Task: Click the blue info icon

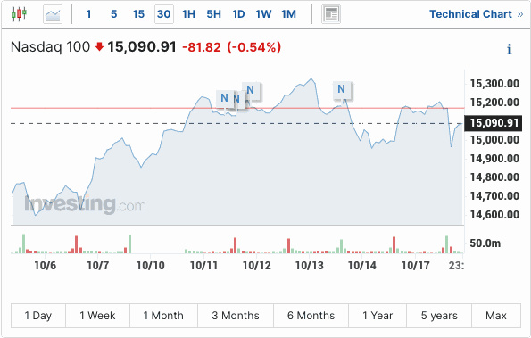Action: click(x=509, y=49)
